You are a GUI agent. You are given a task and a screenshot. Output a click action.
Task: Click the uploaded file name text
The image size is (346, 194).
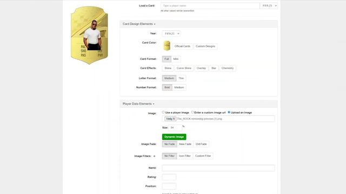pyautogui.click(x=199, y=119)
